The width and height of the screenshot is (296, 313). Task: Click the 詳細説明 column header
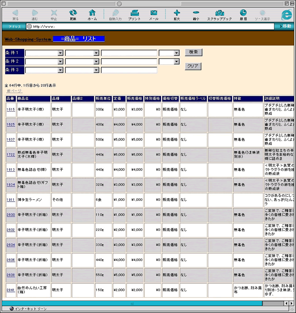[279, 99]
